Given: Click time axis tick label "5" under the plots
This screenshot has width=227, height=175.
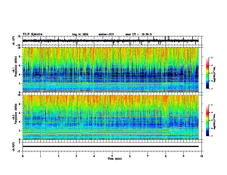Looking at the screenshot, I should [112, 156].
